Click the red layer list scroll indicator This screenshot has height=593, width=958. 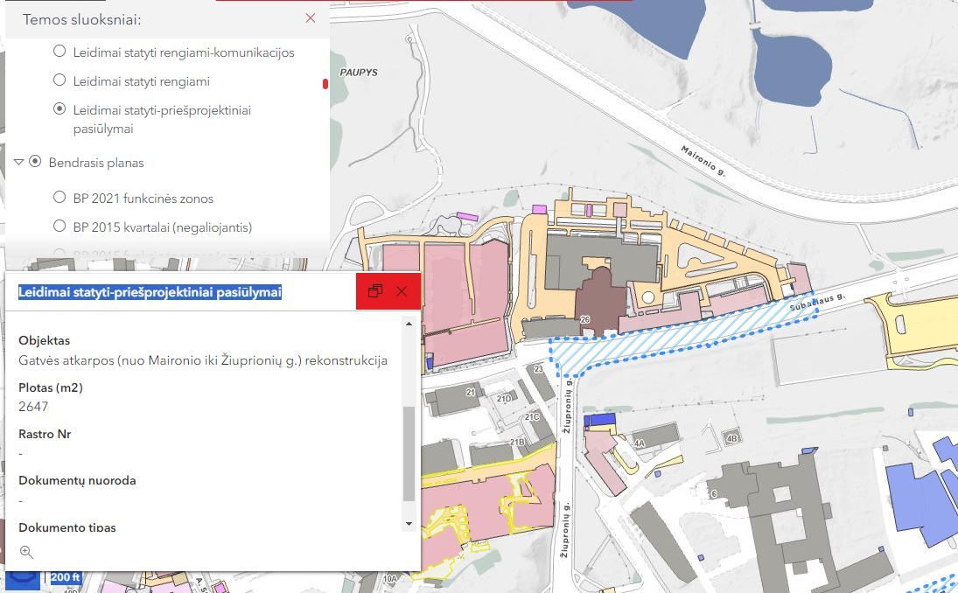[x=325, y=84]
